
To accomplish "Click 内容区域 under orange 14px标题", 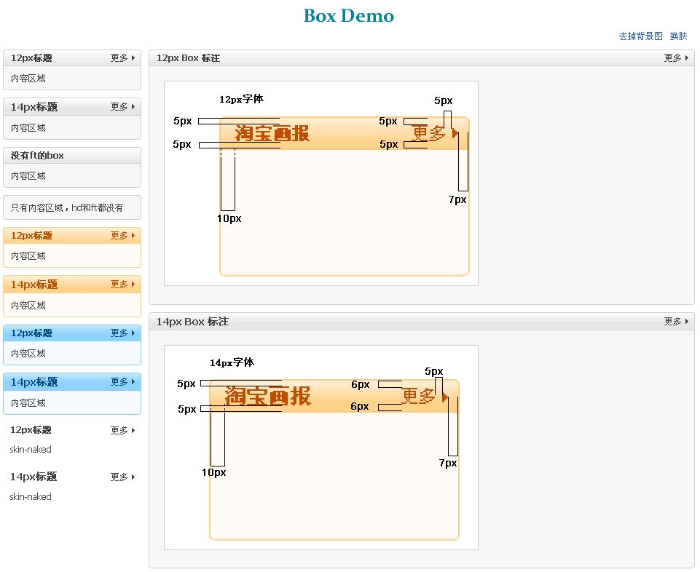I will [28, 306].
